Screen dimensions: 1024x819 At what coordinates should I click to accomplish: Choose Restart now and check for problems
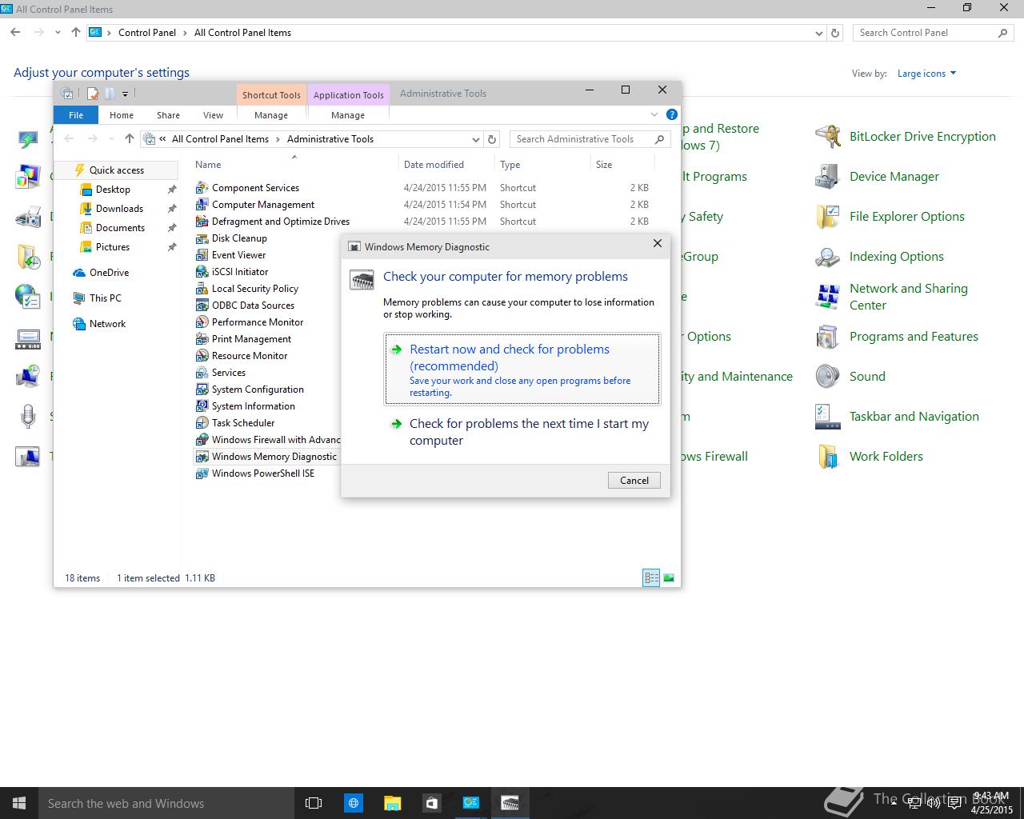click(x=522, y=370)
